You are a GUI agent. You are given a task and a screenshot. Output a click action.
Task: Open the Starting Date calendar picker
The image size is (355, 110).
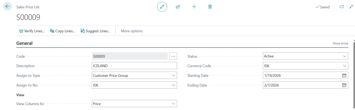point(344,76)
